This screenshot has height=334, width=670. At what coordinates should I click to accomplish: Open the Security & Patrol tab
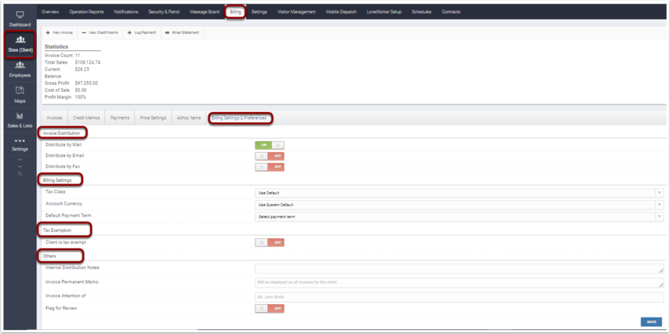pyautogui.click(x=164, y=12)
